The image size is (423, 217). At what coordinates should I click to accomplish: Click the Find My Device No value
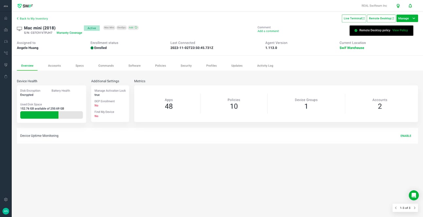[x=96, y=116]
